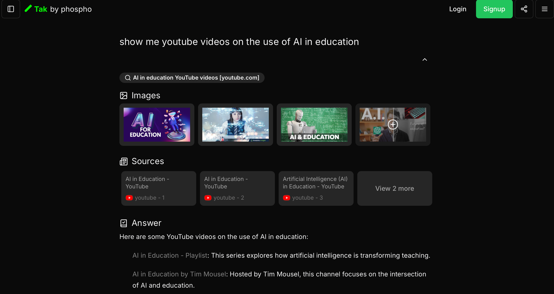Click the AI in education search query pill
Image resolution: width=554 pixels, height=294 pixels.
click(x=192, y=78)
